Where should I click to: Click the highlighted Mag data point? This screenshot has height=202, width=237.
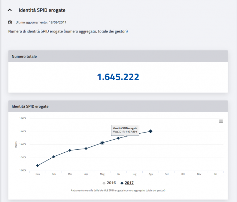pos(102,143)
